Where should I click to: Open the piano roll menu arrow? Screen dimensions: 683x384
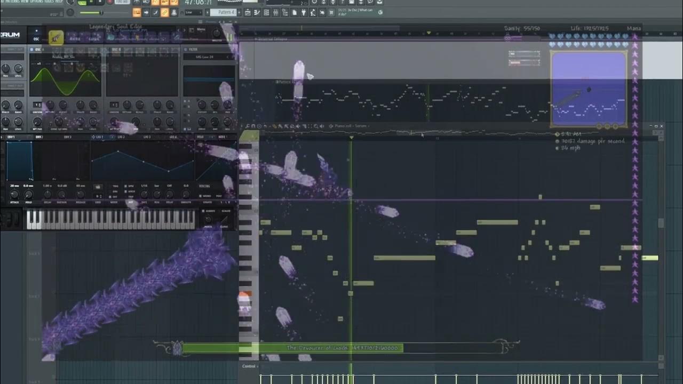click(x=241, y=126)
